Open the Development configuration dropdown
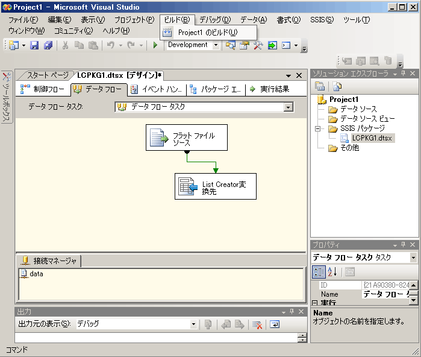Image resolution: width=421 pixels, height=357 pixels. [x=216, y=45]
